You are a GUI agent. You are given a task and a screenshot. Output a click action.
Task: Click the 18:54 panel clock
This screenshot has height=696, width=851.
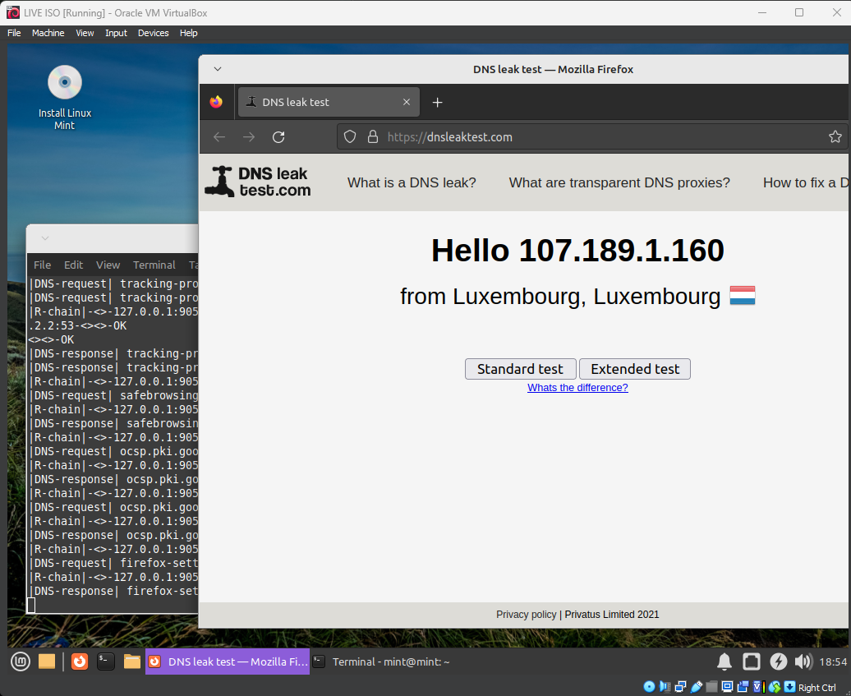(833, 661)
